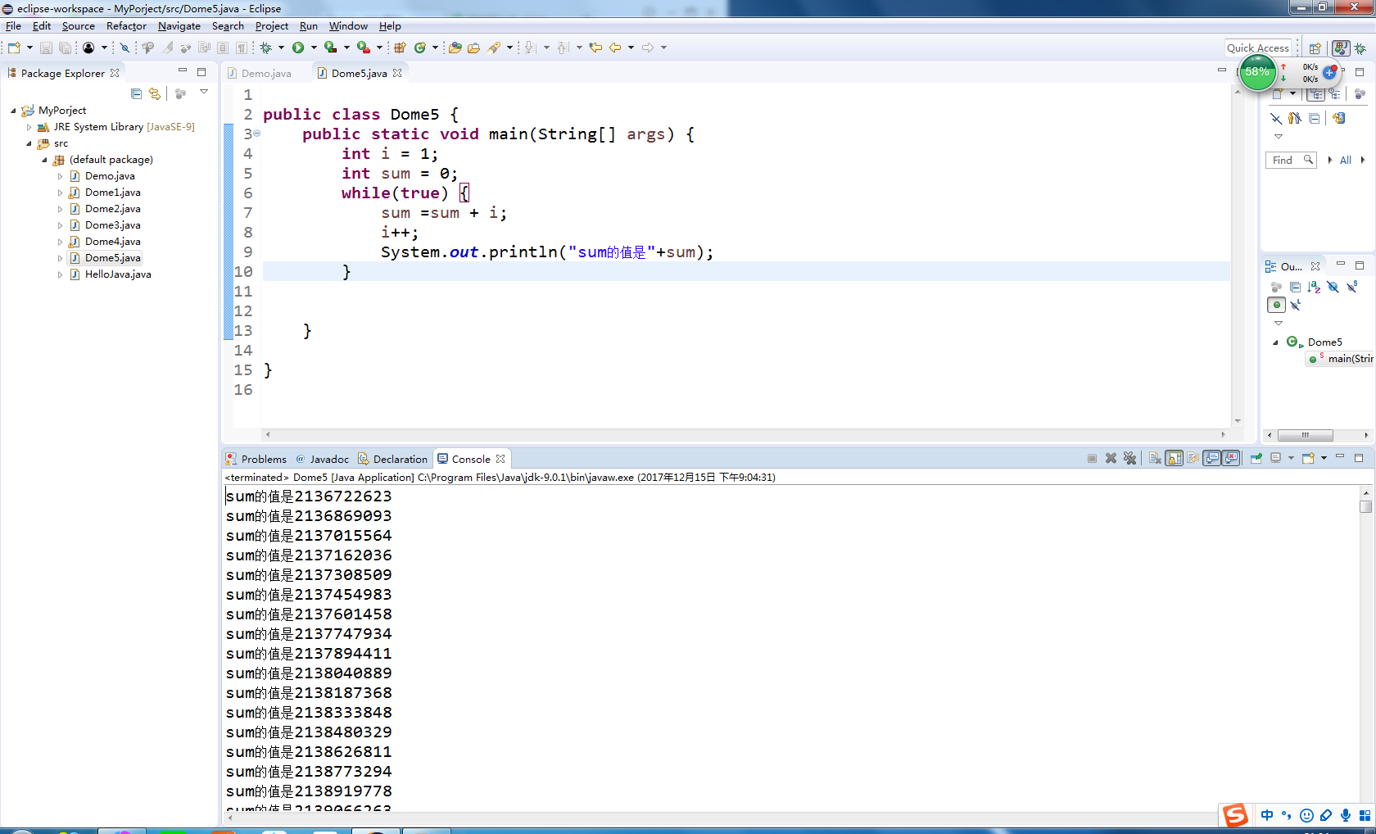
Task: Switch to the Problems tab
Action: [256, 459]
